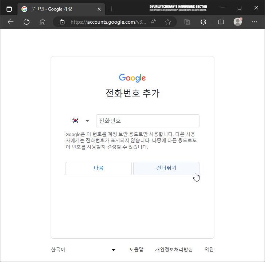The width and height of the screenshot is (265, 262).
Task: Open the 한국어 language dropdown
Action: coord(83,250)
